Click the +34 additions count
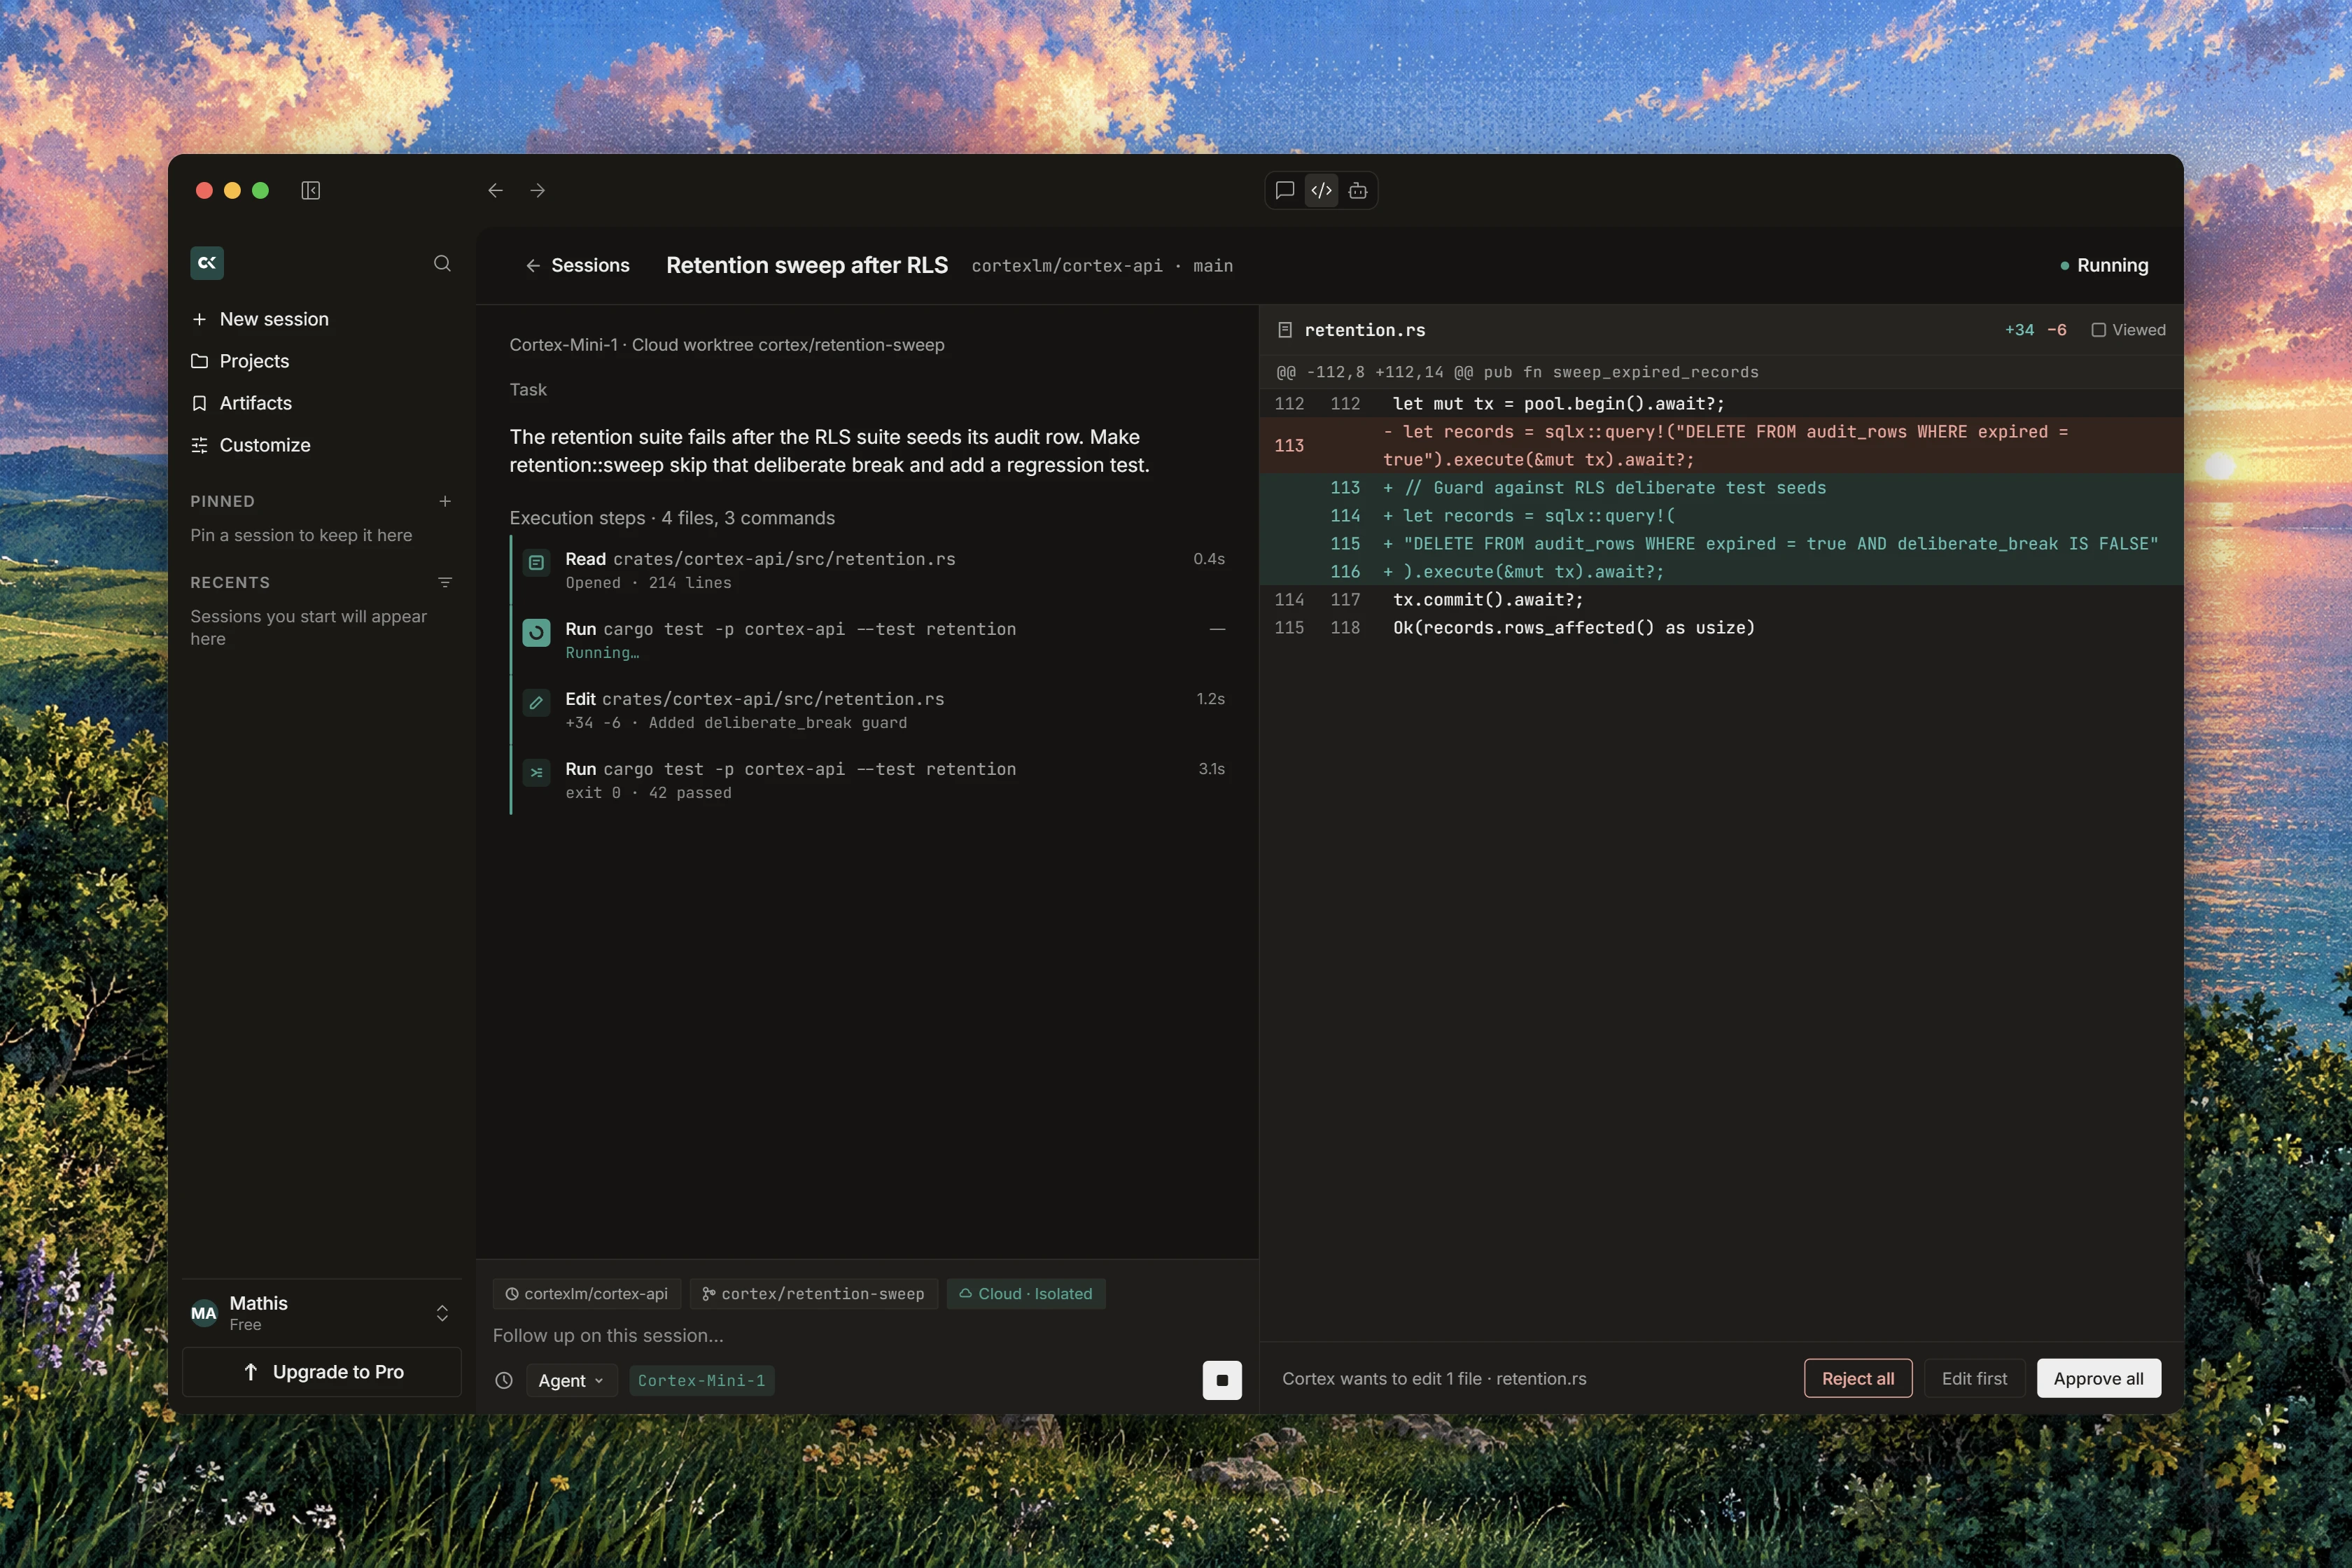Screen dimensions: 2352x1568 [2019, 330]
